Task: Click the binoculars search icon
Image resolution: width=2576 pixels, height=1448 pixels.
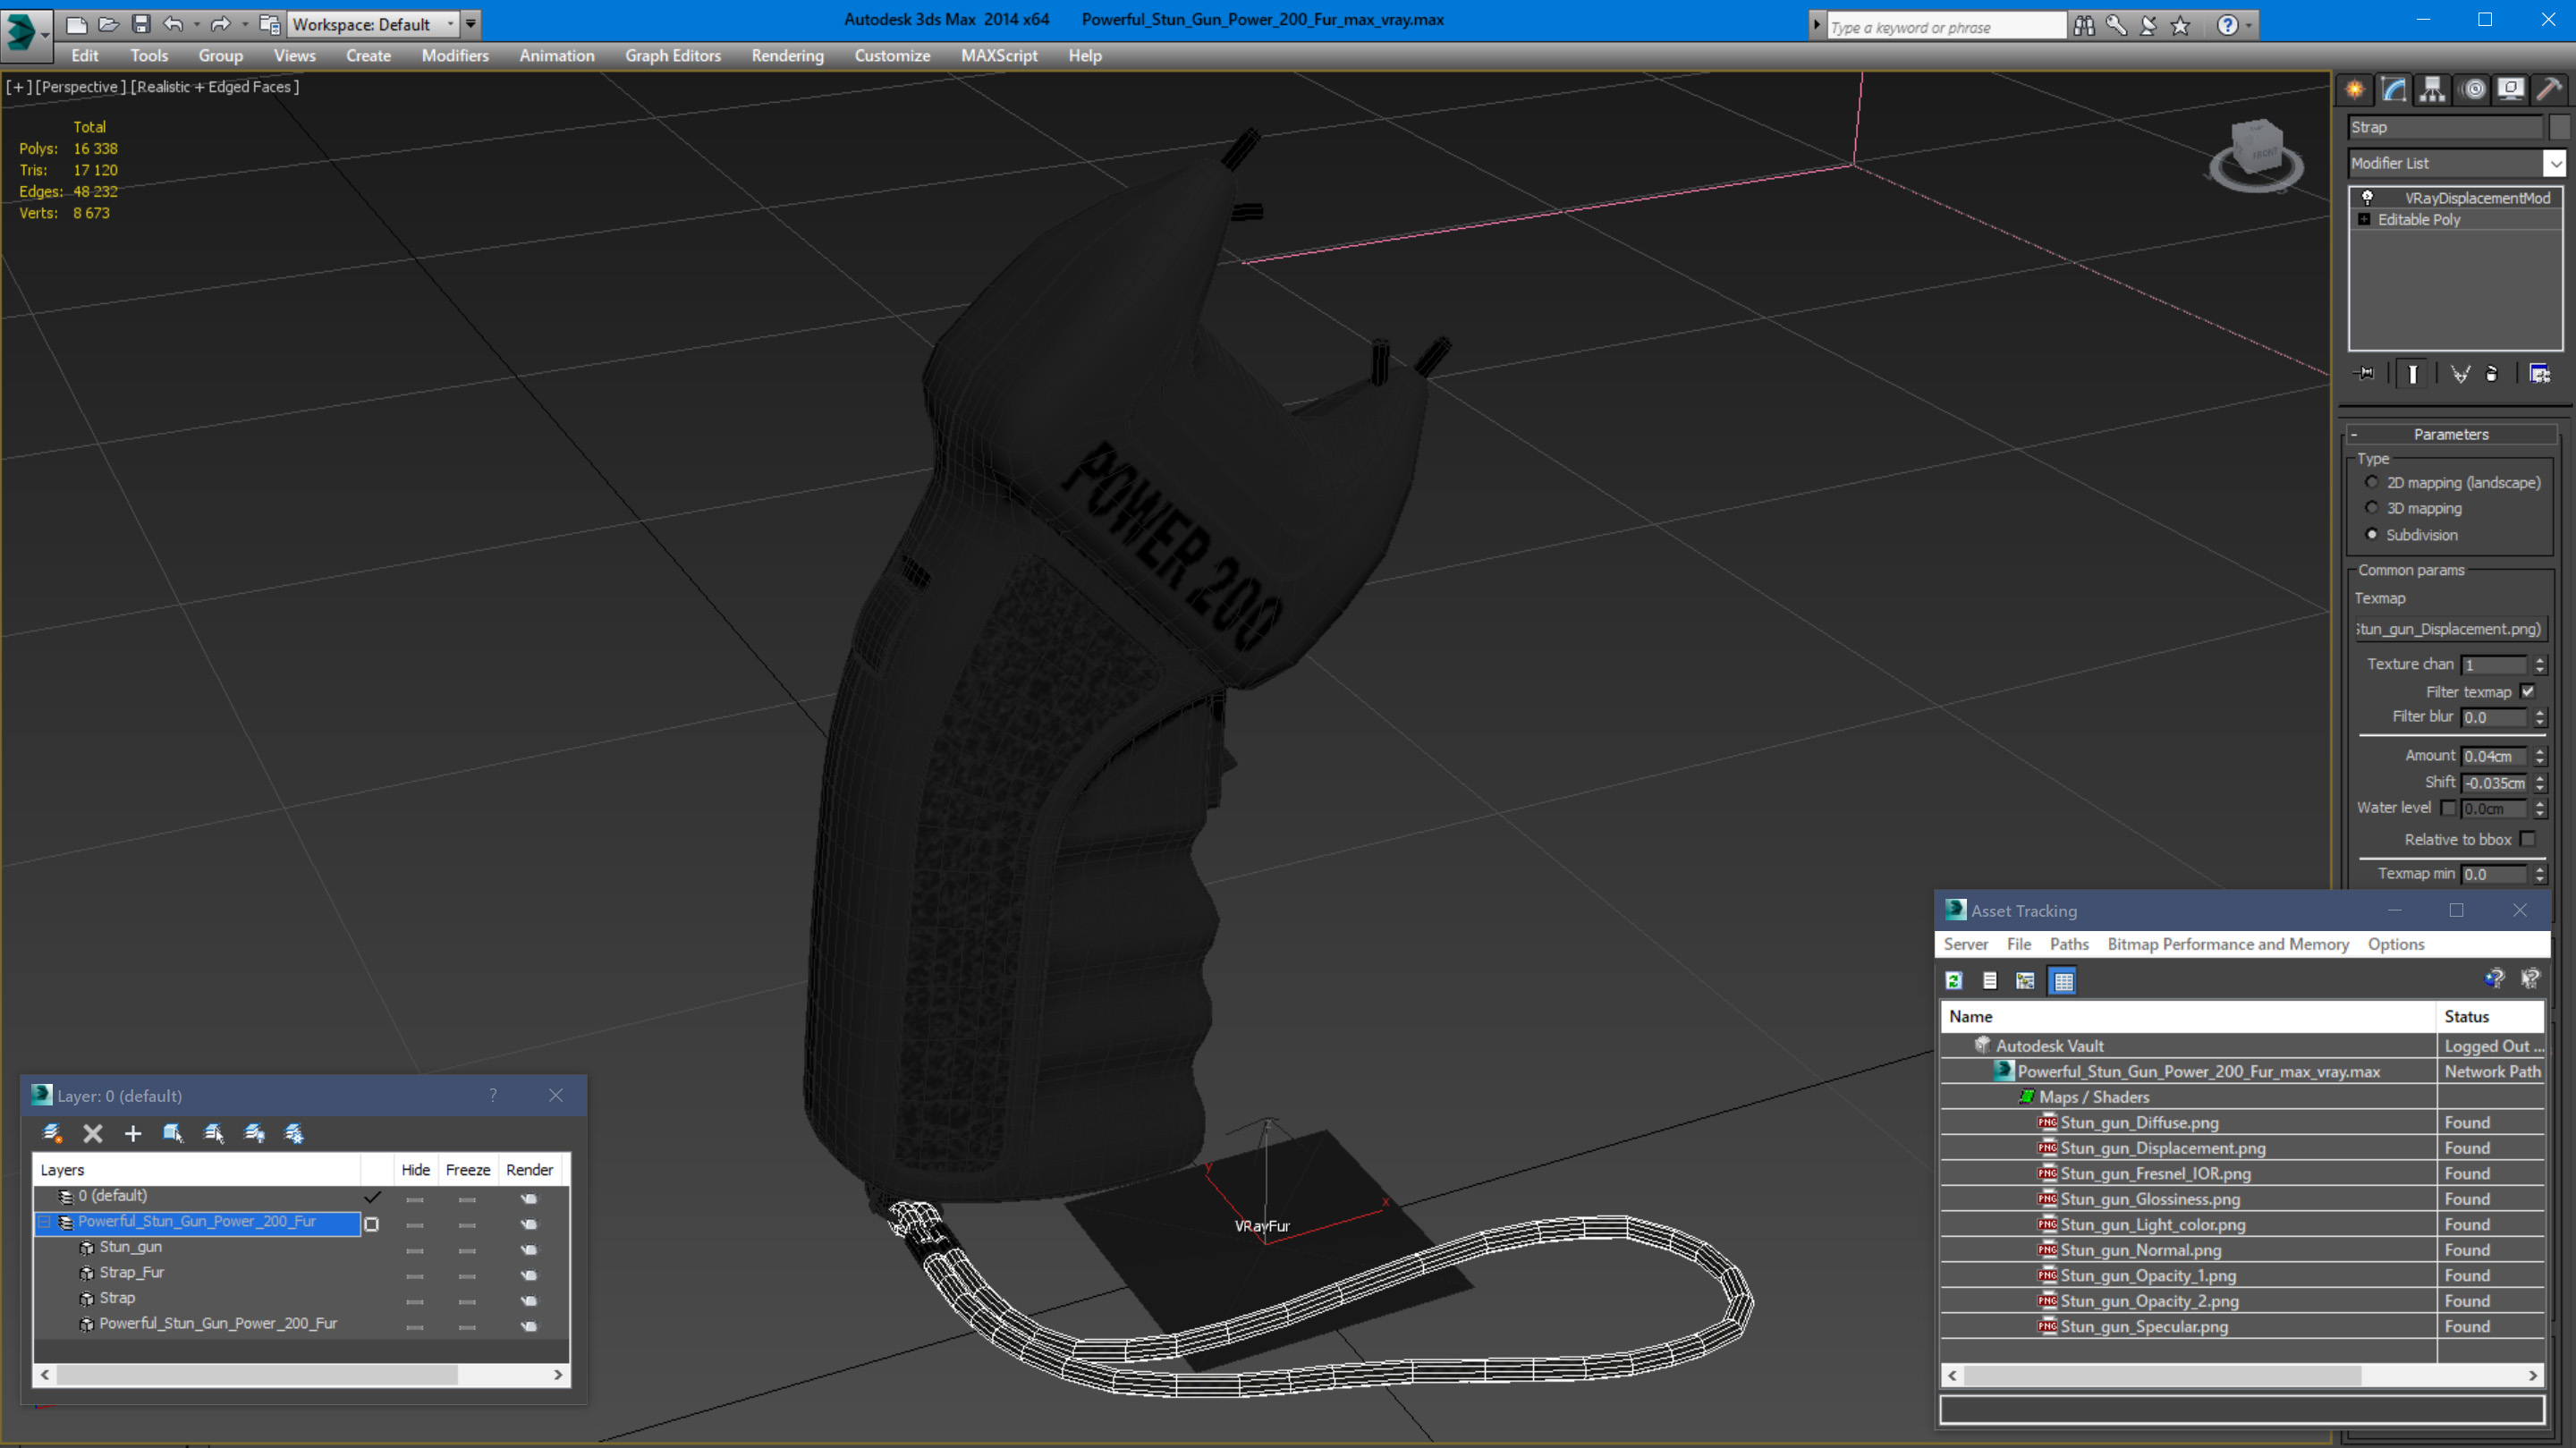Action: (x=2084, y=25)
